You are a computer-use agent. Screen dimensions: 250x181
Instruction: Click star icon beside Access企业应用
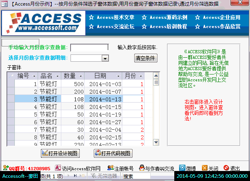click(x=198, y=17)
